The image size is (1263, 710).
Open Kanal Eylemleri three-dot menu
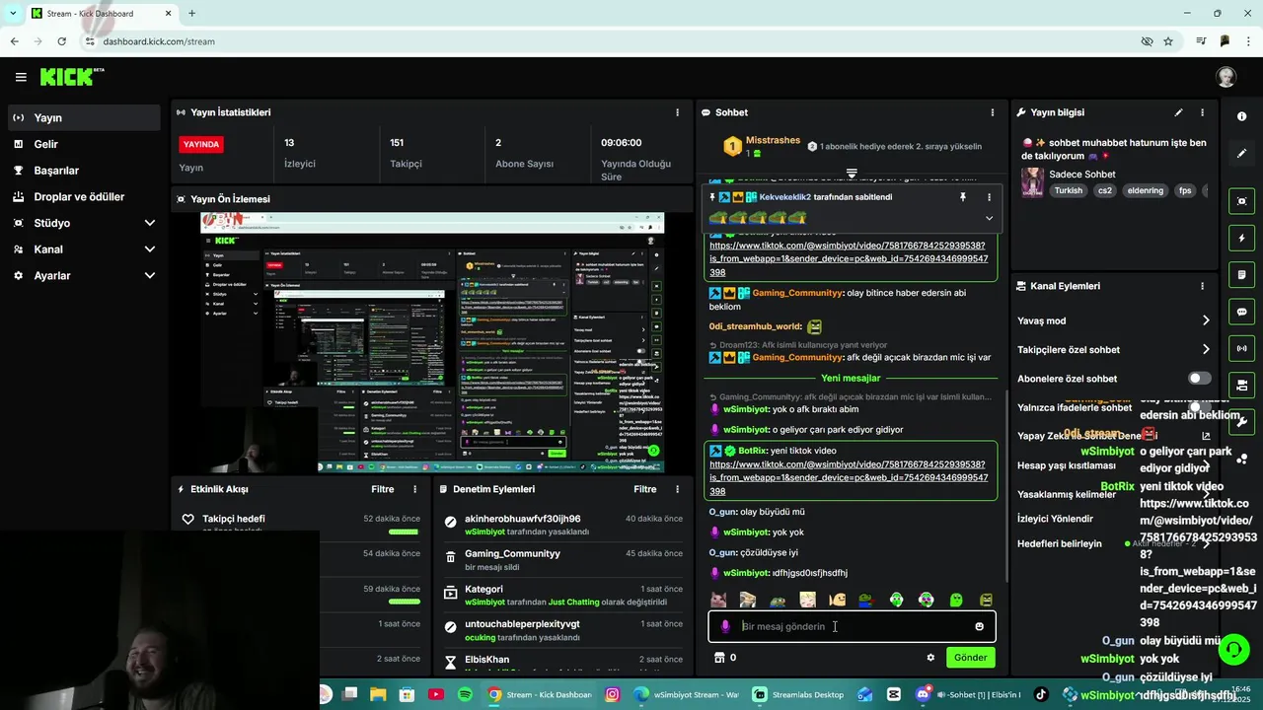(1202, 286)
